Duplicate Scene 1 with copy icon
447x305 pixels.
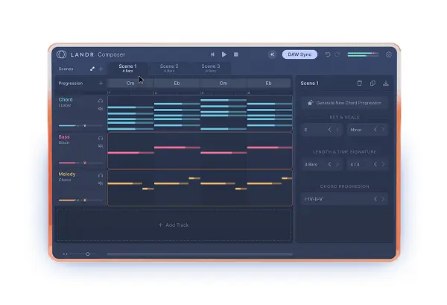tap(372, 84)
